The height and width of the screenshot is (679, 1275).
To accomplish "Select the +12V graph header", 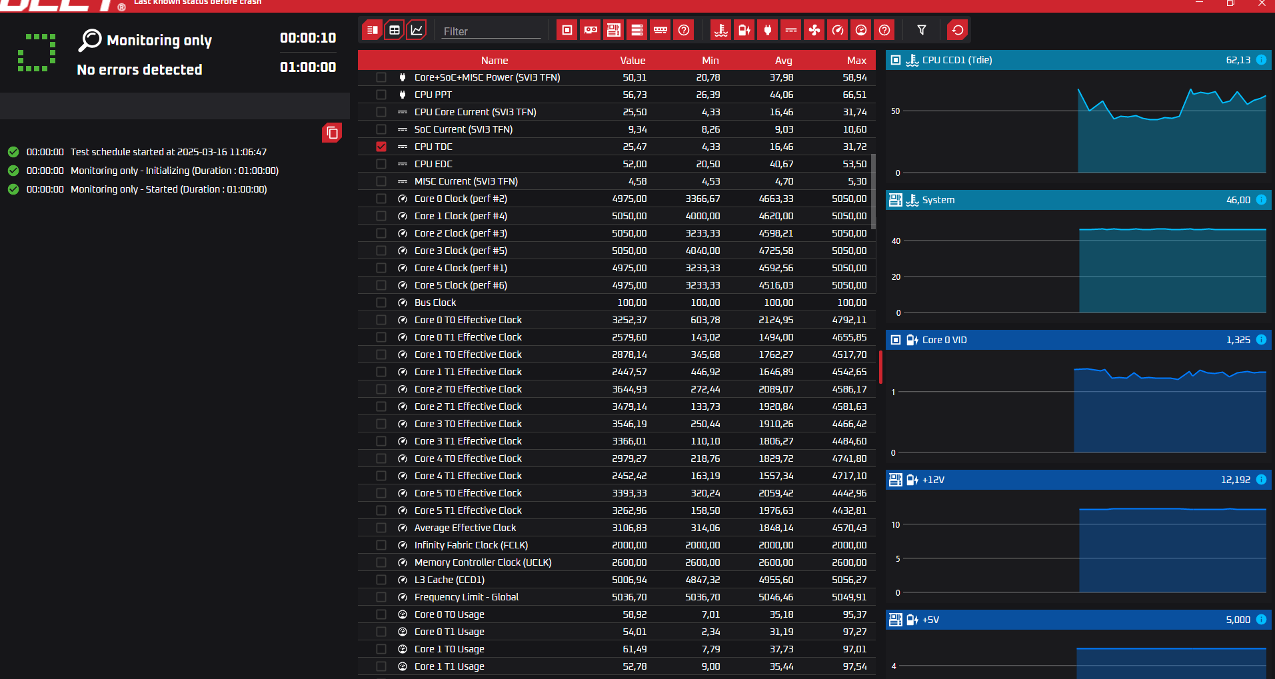I will [1078, 480].
